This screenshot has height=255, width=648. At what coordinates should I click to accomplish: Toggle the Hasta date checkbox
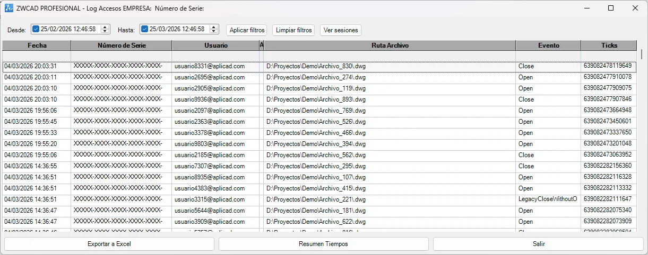(x=145, y=29)
